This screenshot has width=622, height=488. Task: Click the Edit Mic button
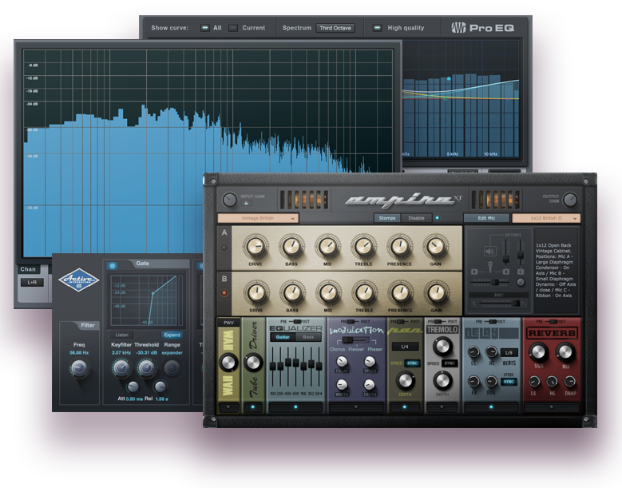point(486,218)
